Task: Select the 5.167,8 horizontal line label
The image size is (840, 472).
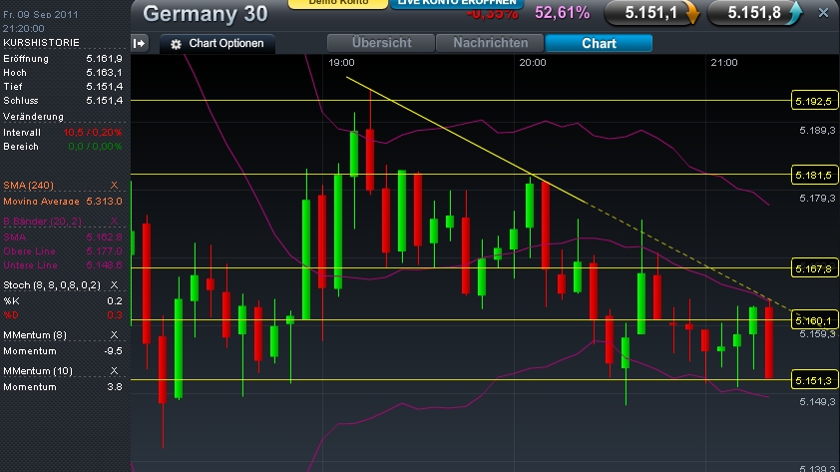Action: [x=814, y=268]
